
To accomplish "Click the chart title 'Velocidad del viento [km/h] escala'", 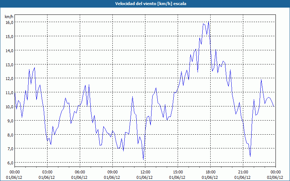I will [150, 4].
